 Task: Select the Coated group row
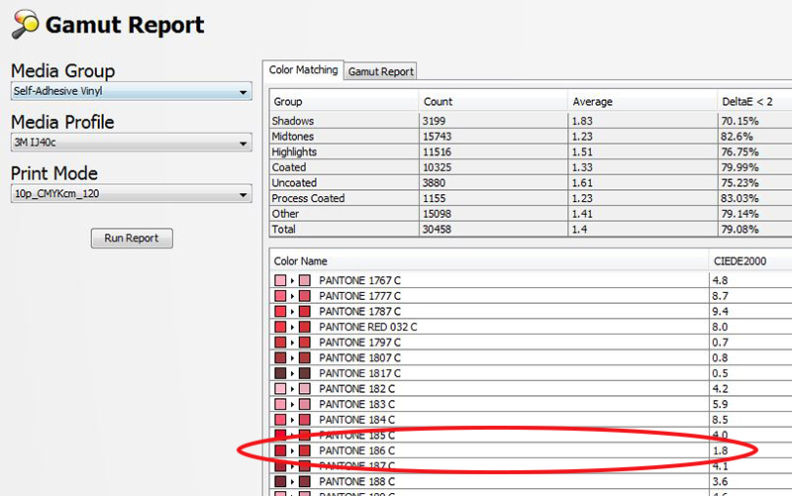tap(531, 167)
